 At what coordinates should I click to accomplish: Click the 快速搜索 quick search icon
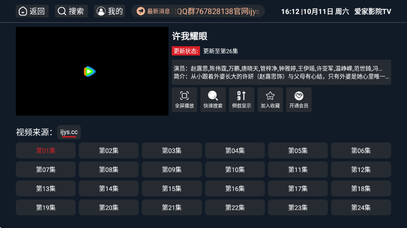point(213,100)
